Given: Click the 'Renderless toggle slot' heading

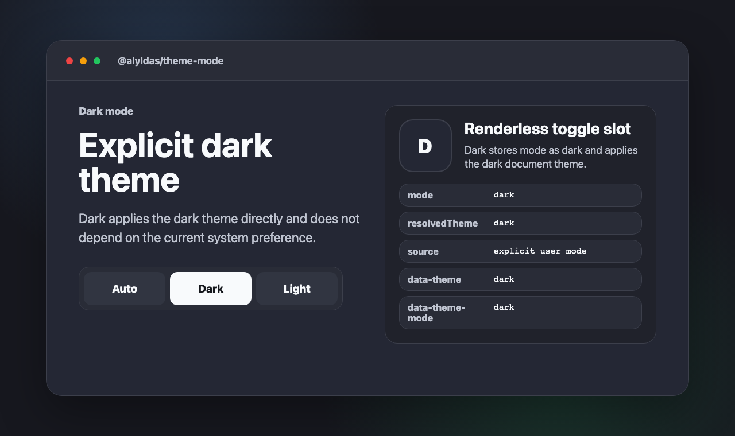Looking at the screenshot, I should coord(548,129).
